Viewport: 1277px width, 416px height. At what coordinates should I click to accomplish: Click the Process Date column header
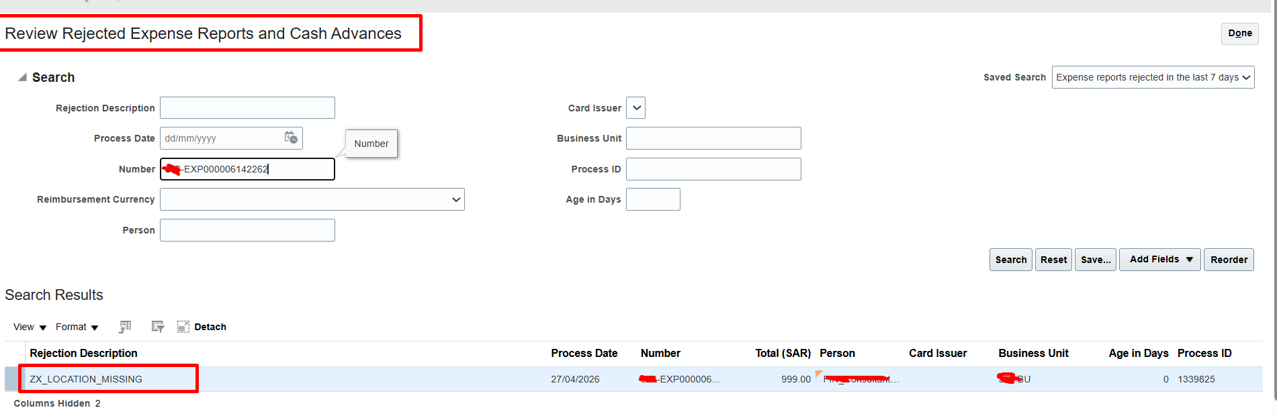pyautogui.click(x=584, y=353)
